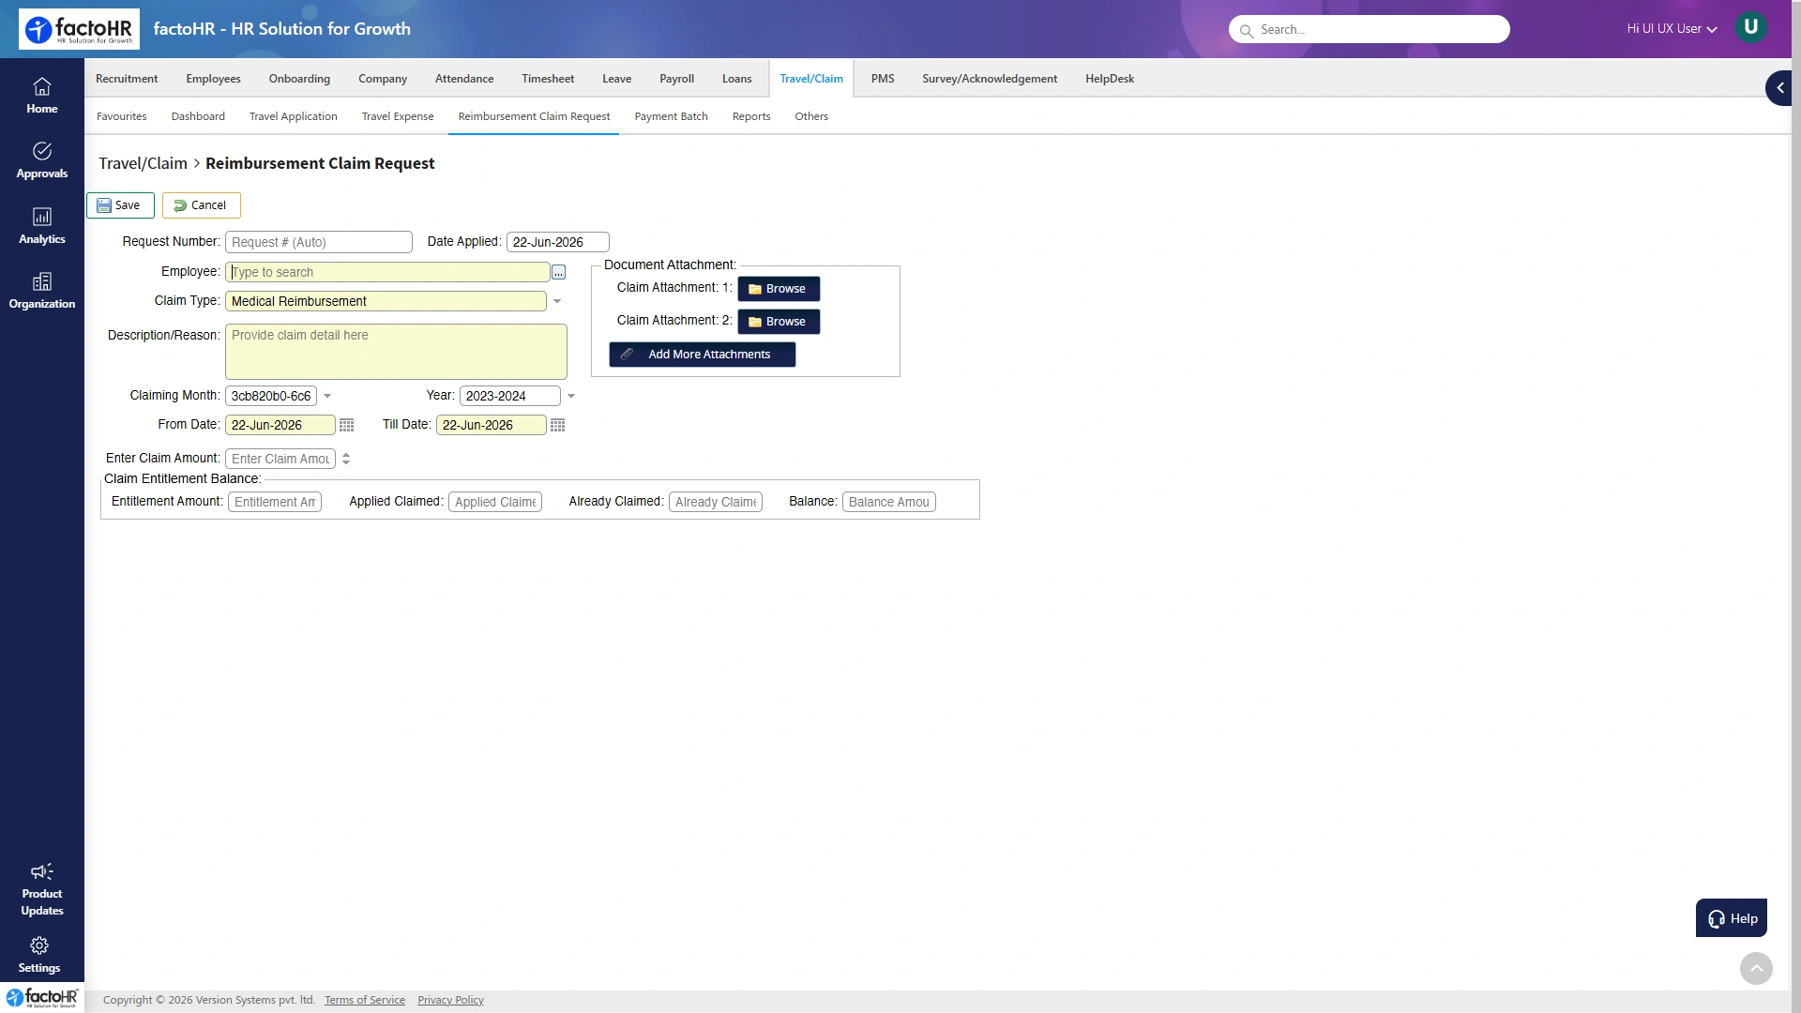Viewport: 1801px width, 1013px height.
Task: Open the Till Date calendar picker
Action: (557, 425)
